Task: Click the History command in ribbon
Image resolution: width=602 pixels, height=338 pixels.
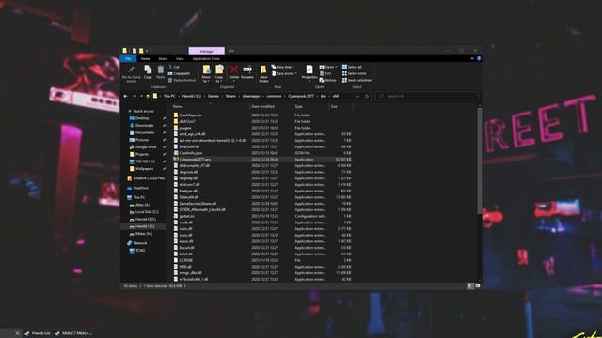Action: 327,80
